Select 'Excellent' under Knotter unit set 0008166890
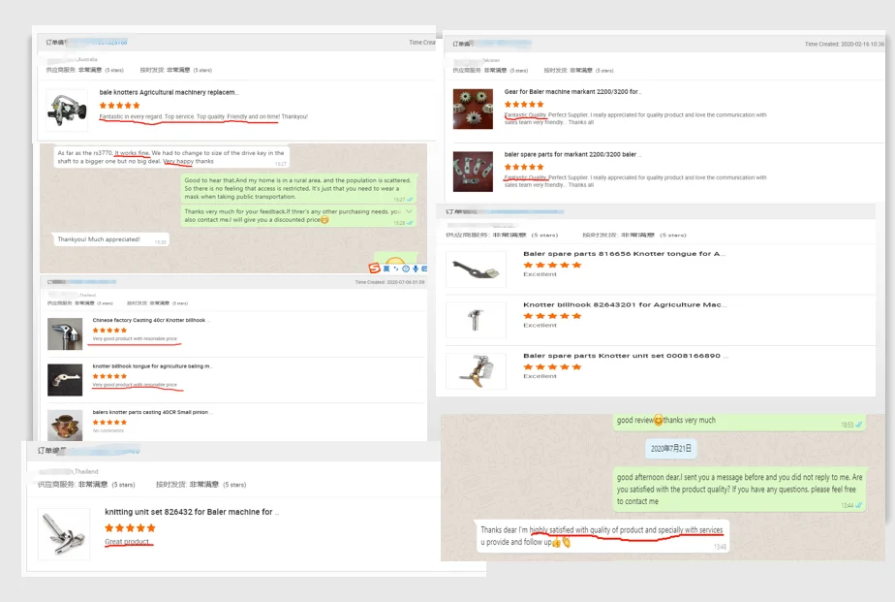The height and width of the screenshot is (602, 895). pyautogui.click(x=540, y=376)
